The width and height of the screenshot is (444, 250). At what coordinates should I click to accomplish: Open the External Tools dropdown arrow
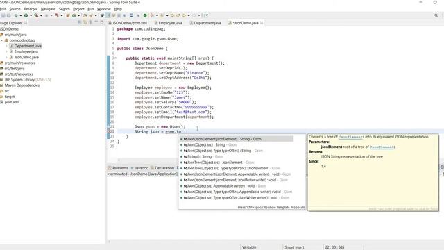coord(62,15)
